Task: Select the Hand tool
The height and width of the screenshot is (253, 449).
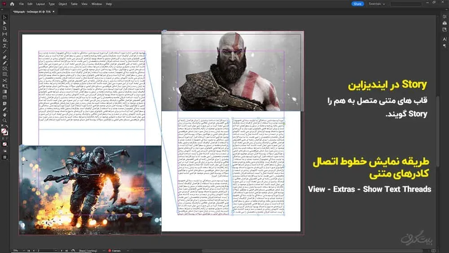Action: (4, 115)
